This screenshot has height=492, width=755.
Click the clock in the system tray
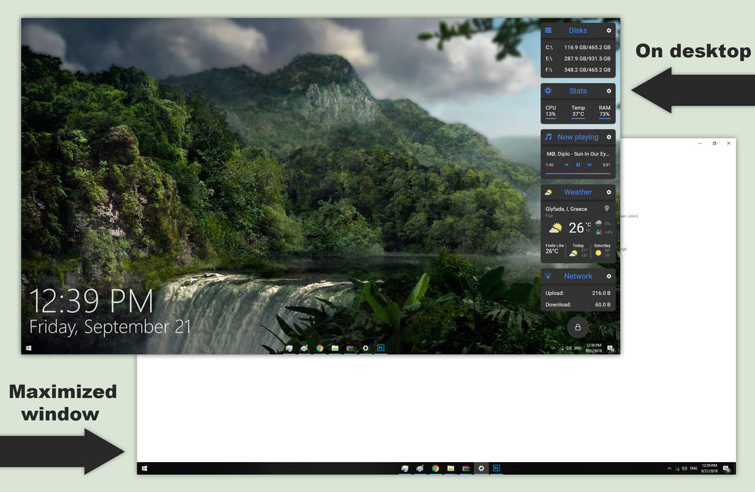[593, 348]
